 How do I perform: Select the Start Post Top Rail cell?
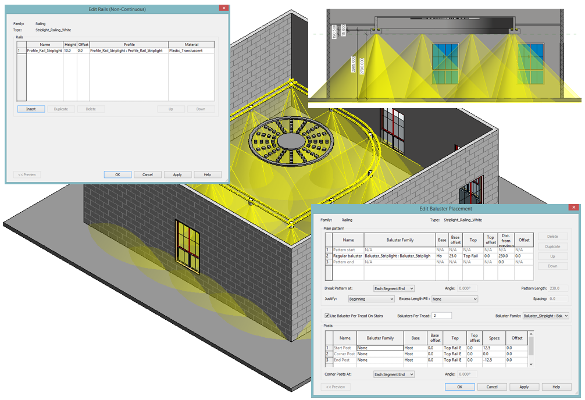tap(454, 348)
